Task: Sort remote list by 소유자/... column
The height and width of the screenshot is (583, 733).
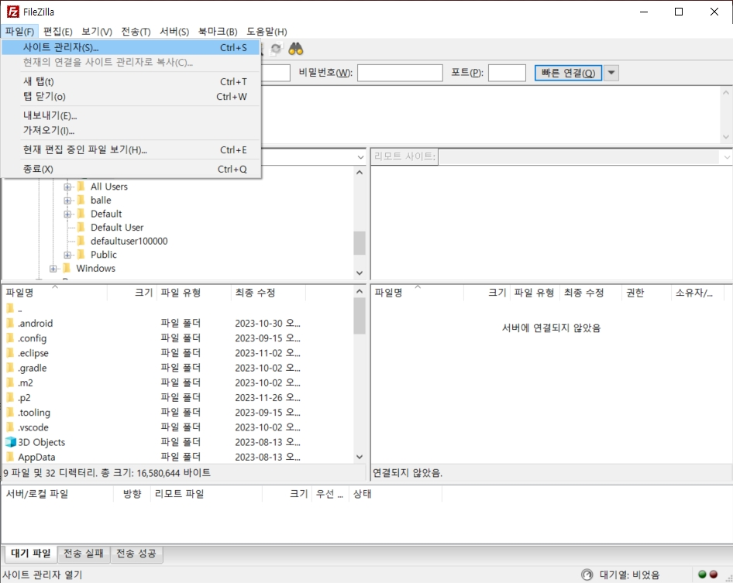Action: click(x=697, y=293)
